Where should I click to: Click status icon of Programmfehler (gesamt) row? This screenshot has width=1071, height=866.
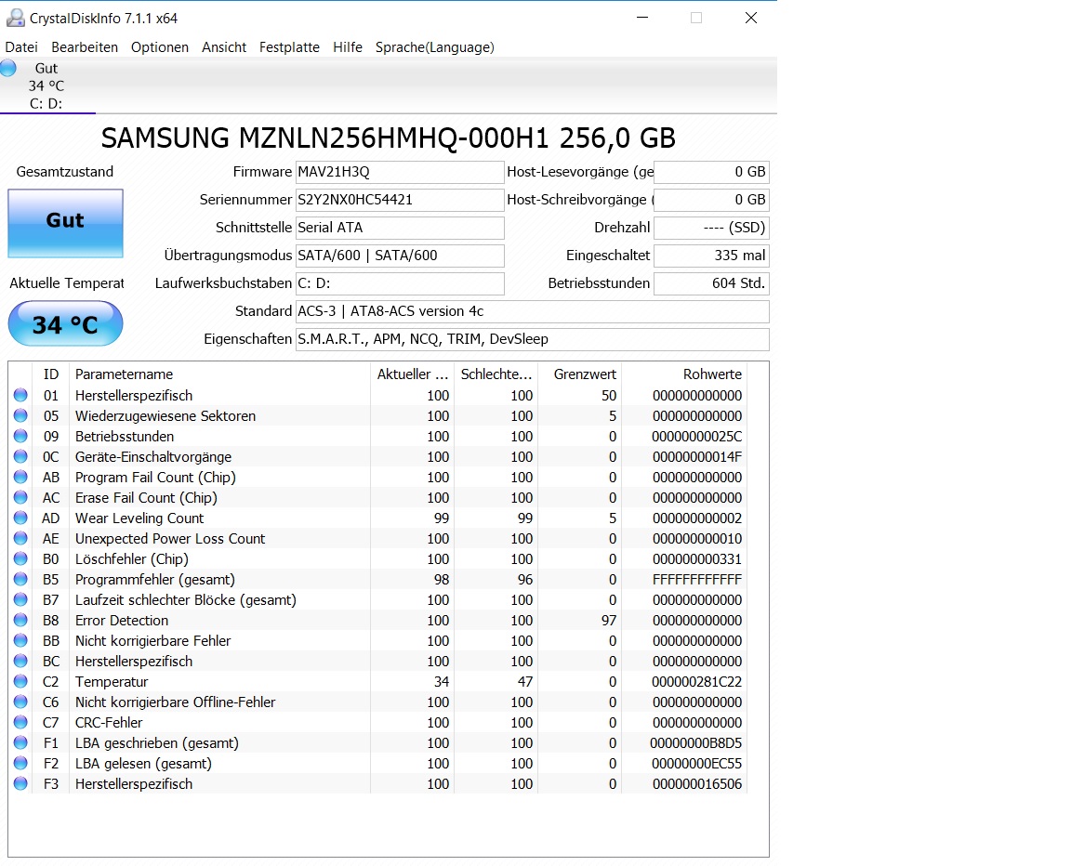coord(20,579)
